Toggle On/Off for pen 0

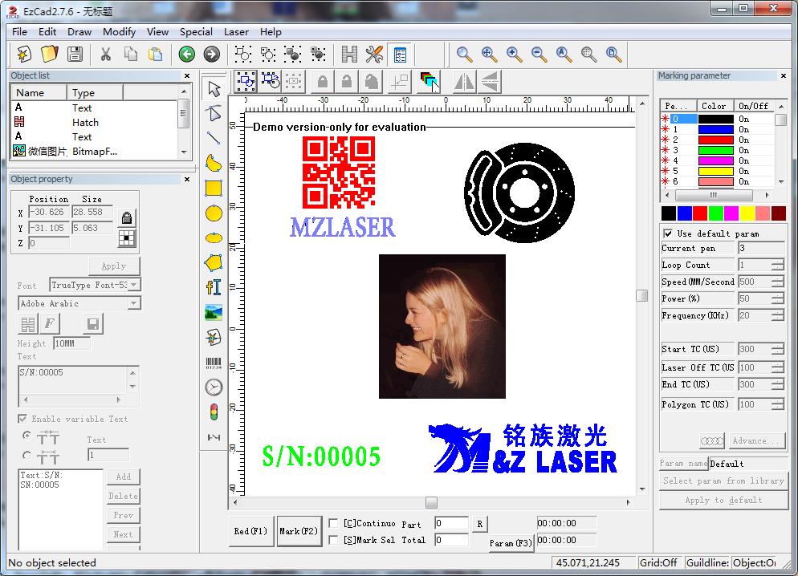[x=743, y=119]
